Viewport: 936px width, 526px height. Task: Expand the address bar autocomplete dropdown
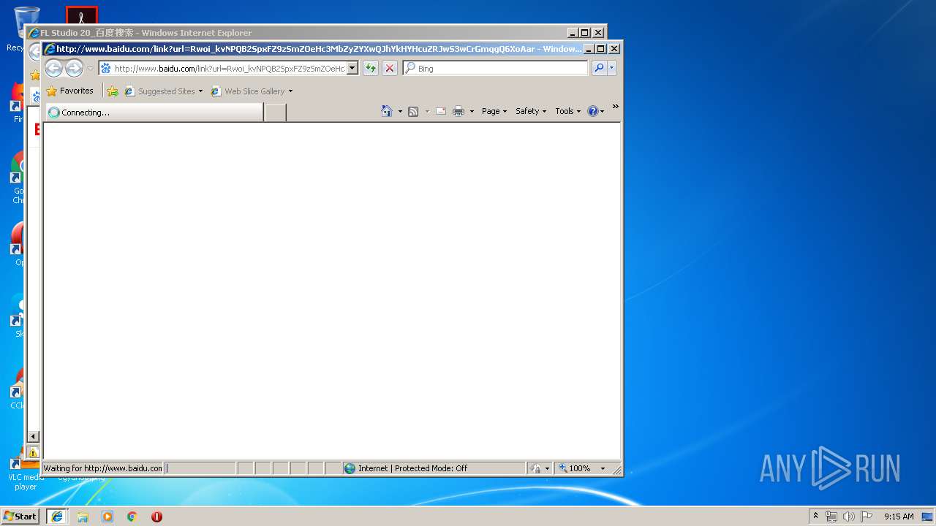[x=352, y=68]
